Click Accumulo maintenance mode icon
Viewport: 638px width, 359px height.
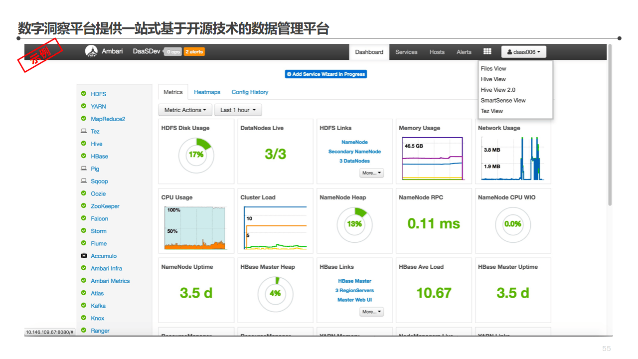(84, 256)
